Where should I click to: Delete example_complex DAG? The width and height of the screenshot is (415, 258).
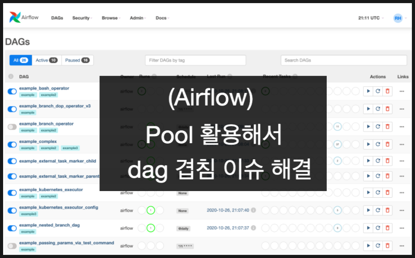pyautogui.click(x=388, y=145)
